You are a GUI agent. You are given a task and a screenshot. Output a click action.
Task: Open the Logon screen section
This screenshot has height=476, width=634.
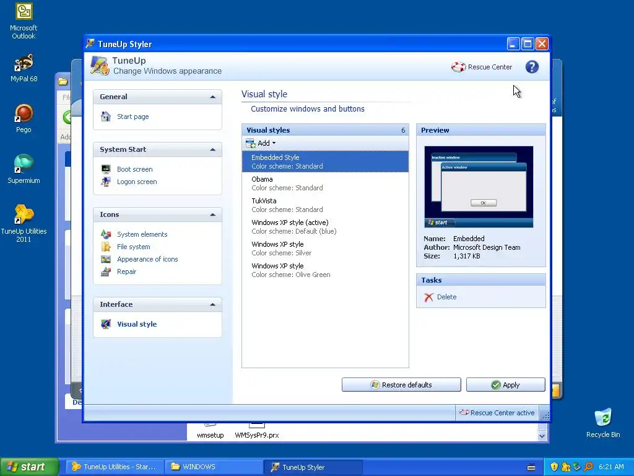[x=137, y=182]
